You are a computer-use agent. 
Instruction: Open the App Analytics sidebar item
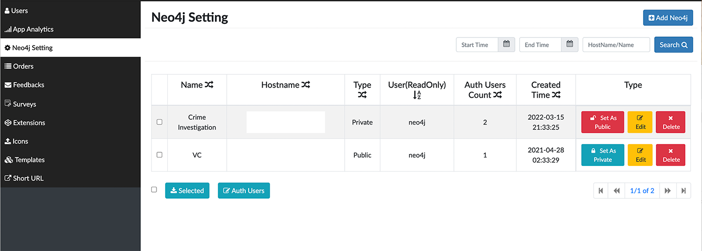pyautogui.click(x=33, y=29)
